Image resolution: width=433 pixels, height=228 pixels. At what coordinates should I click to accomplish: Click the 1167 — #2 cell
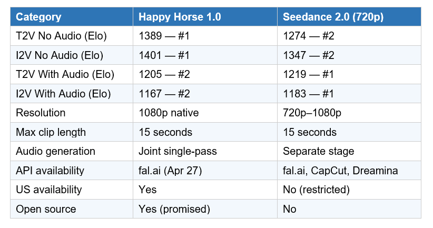164,94
